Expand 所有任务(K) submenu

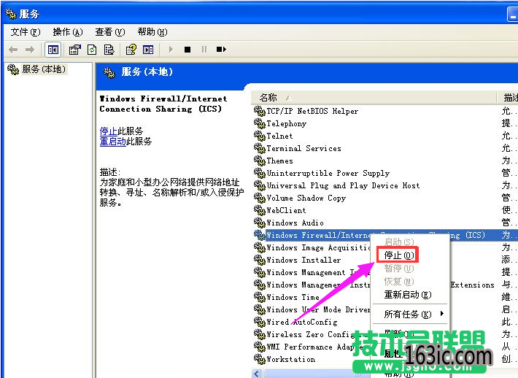pyautogui.click(x=410, y=314)
